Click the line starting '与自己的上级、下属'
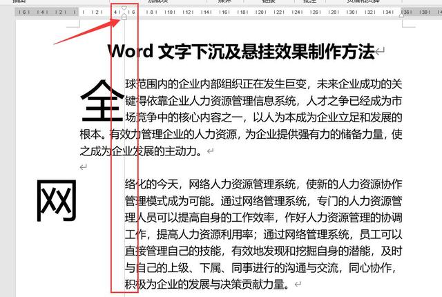This screenshot has height=297, width=442. [261, 268]
